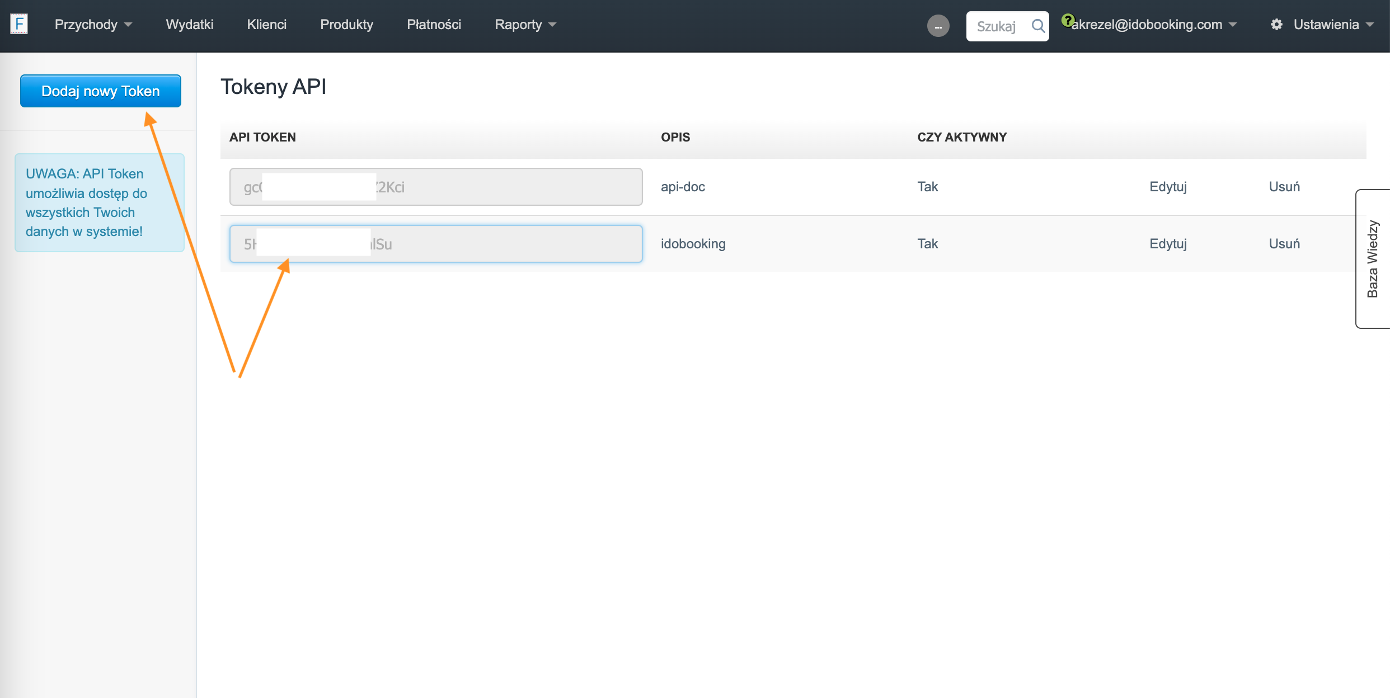This screenshot has width=1390, height=698.
Task: Click Usuń for the api-doc token
Action: click(1284, 187)
